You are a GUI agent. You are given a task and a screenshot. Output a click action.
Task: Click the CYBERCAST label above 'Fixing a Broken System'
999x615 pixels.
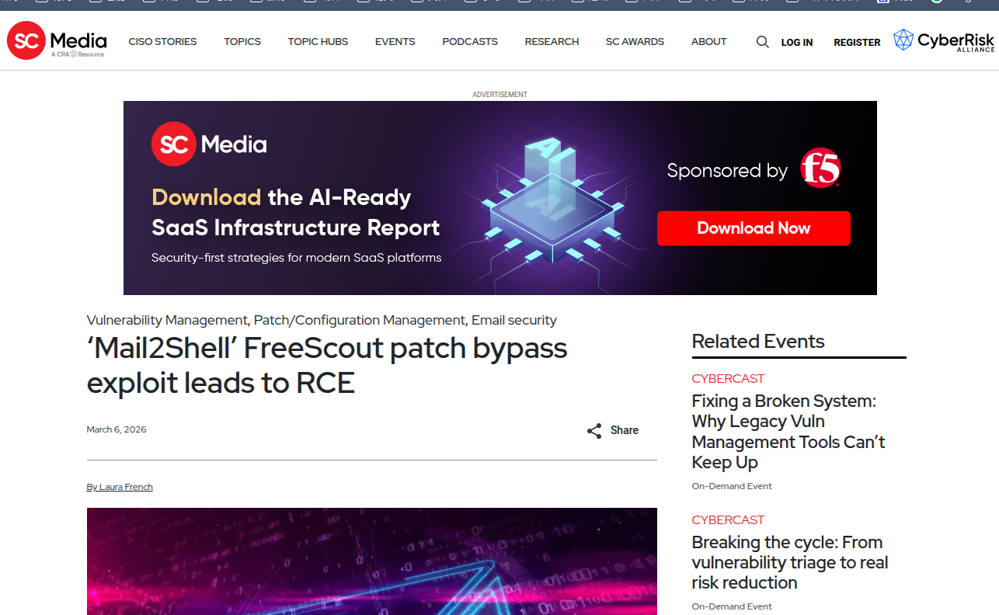coord(728,379)
